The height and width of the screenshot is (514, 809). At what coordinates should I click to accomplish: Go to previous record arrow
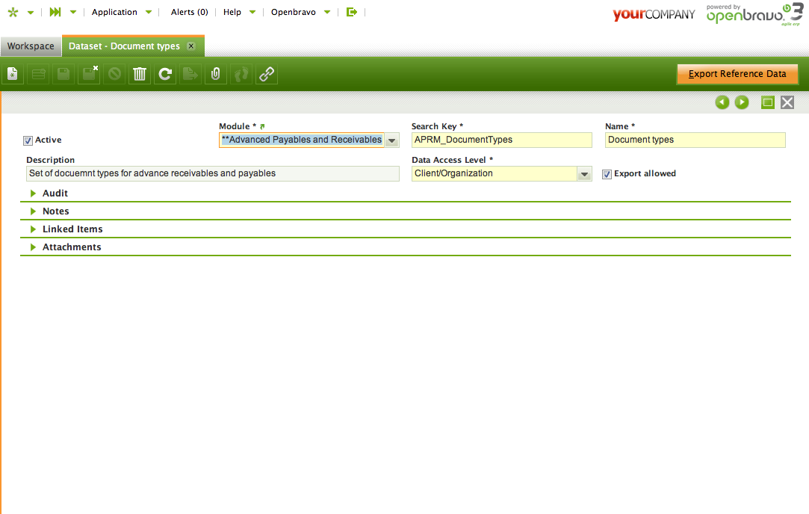pyautogui.click(x=722, y=102)
